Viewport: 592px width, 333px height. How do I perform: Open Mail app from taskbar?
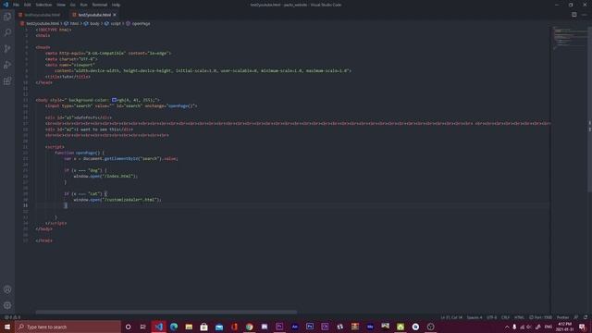click(219, 327)
